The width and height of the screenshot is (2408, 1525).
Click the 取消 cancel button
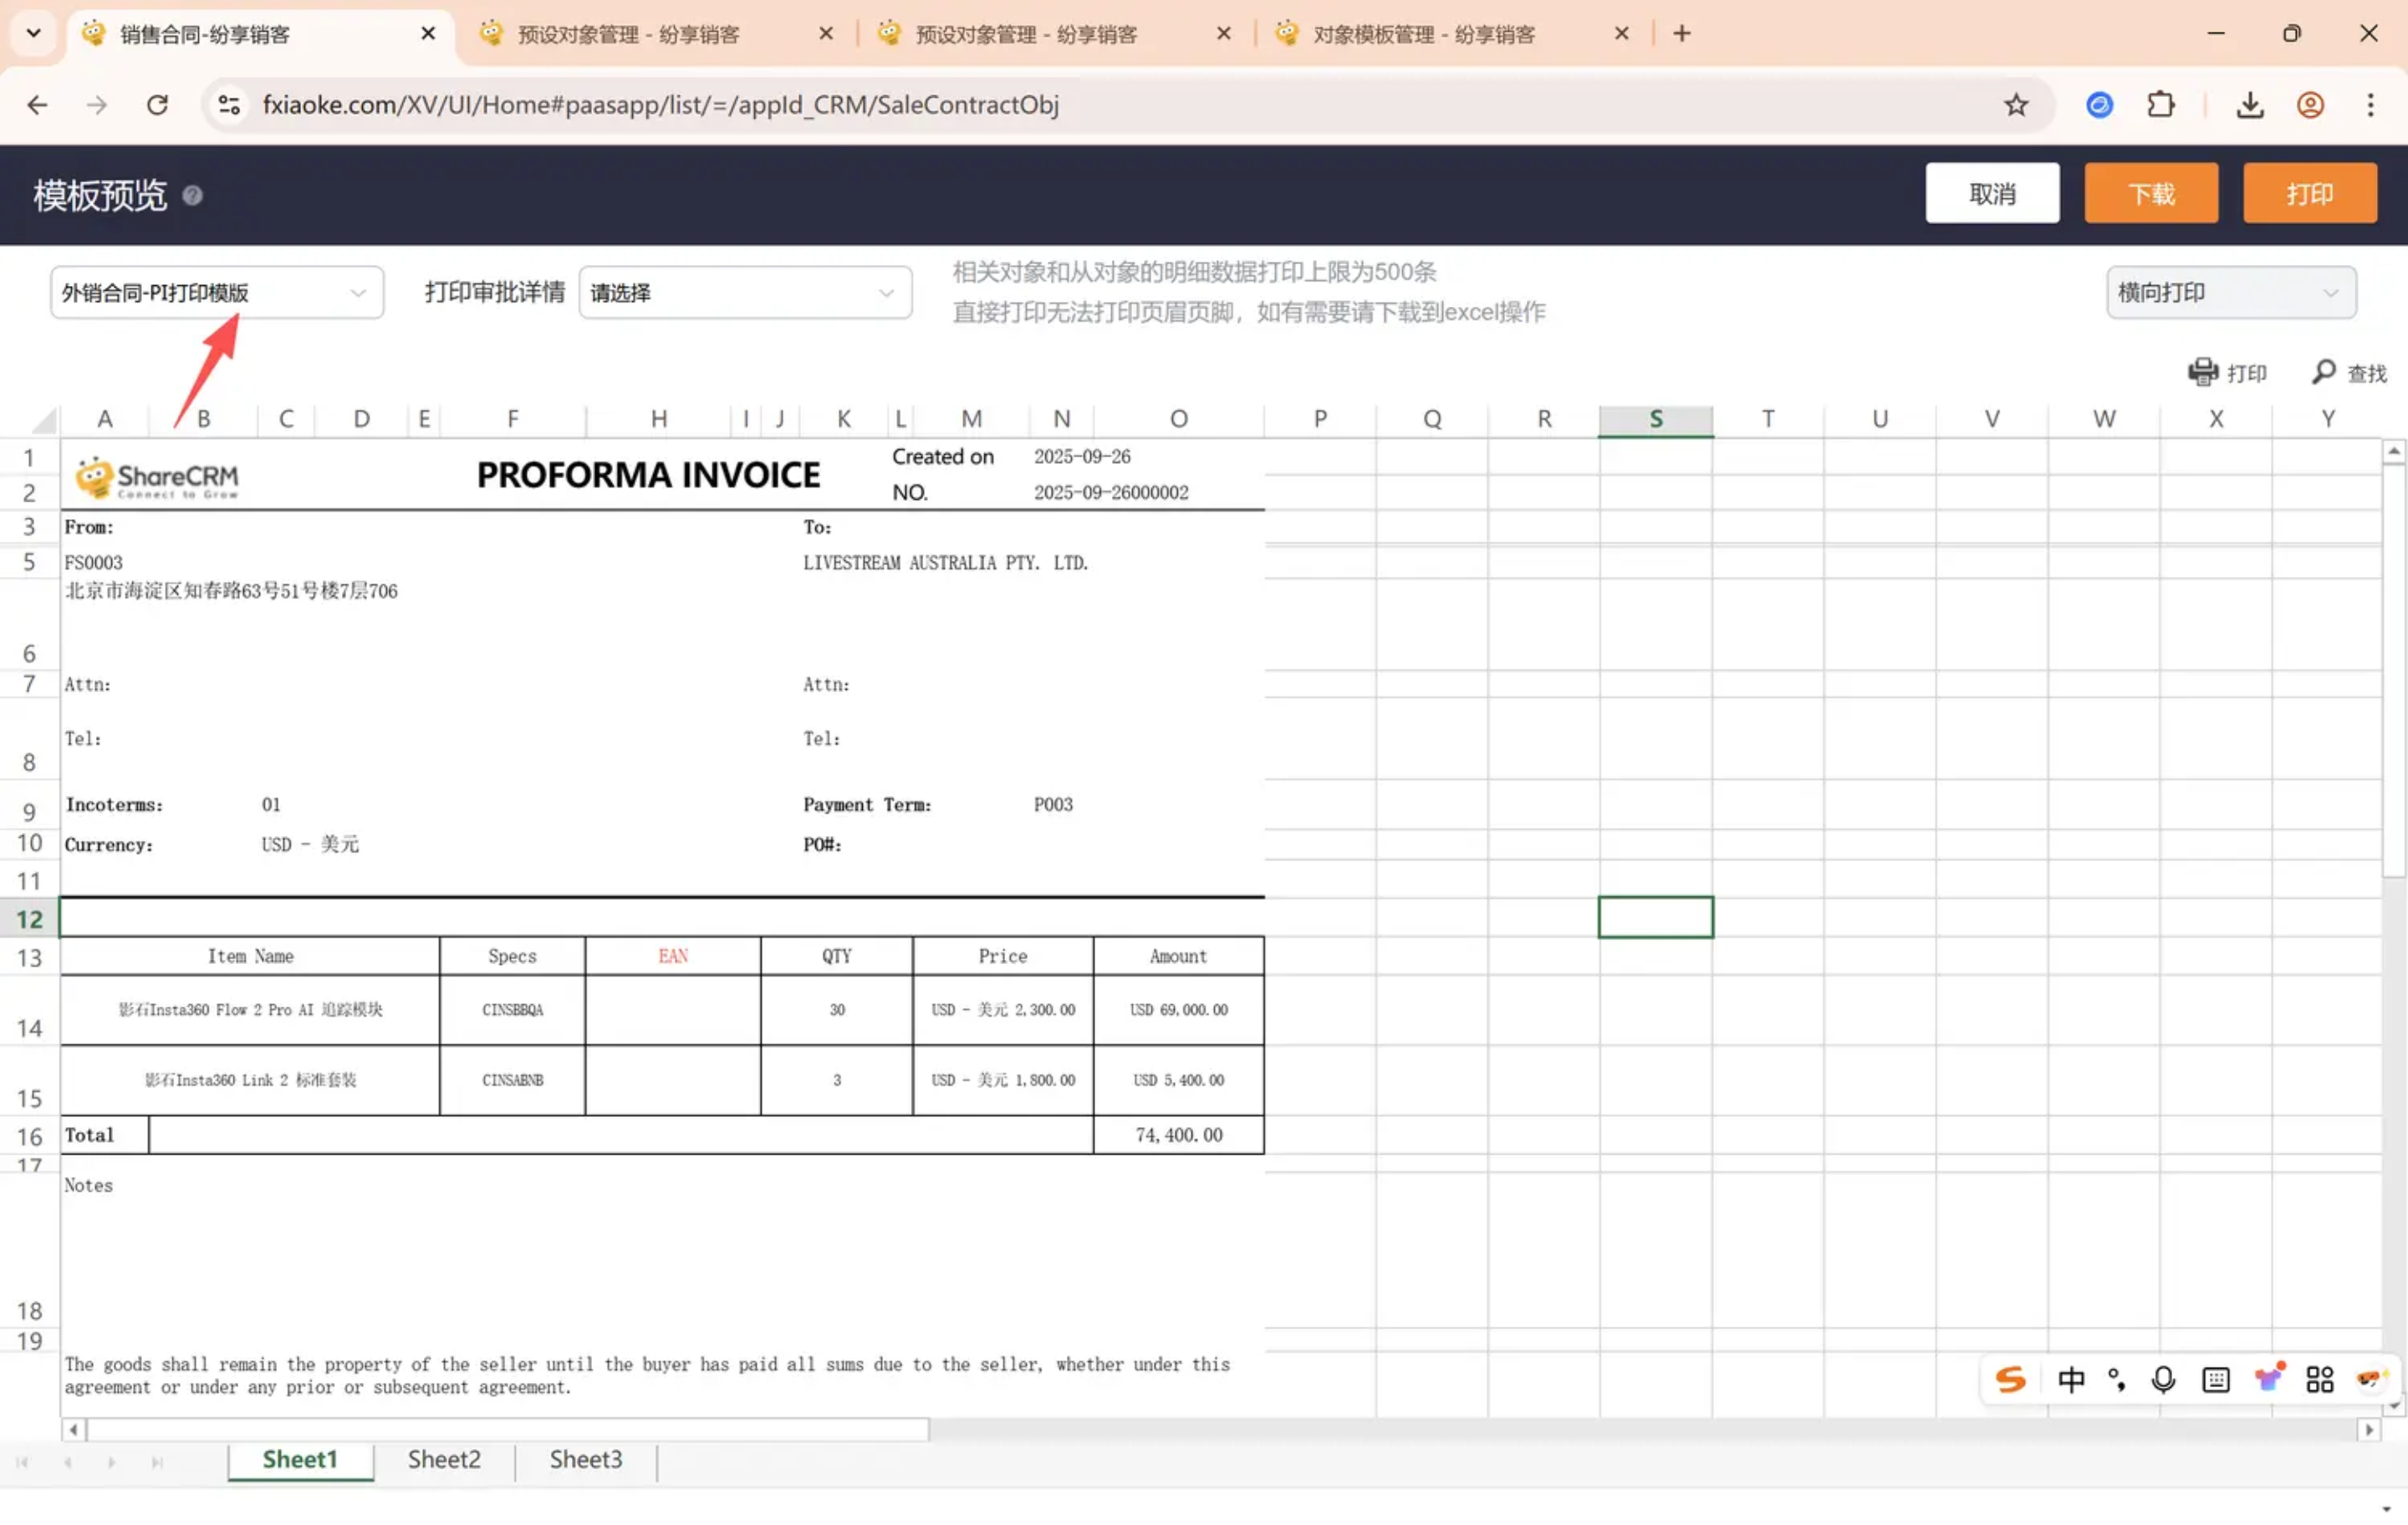[1991, 193]
